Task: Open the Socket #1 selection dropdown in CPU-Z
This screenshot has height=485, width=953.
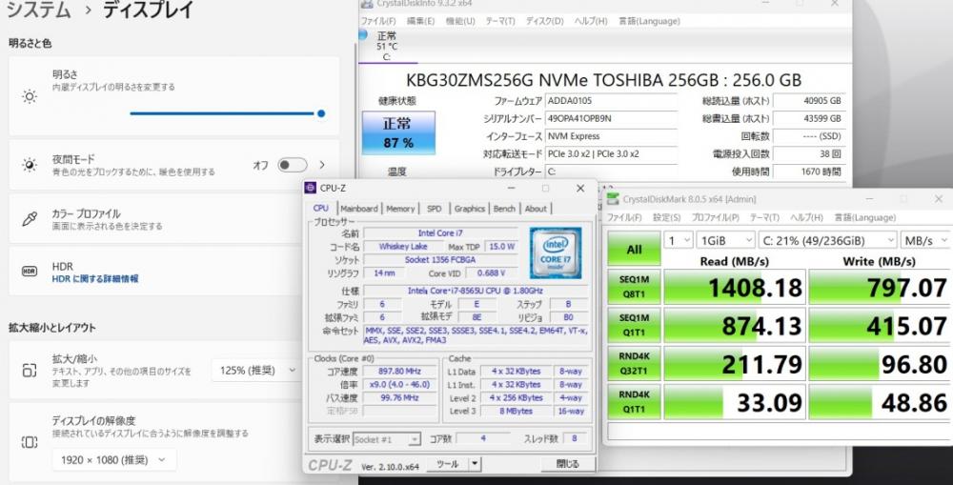Action: (387, 439)
